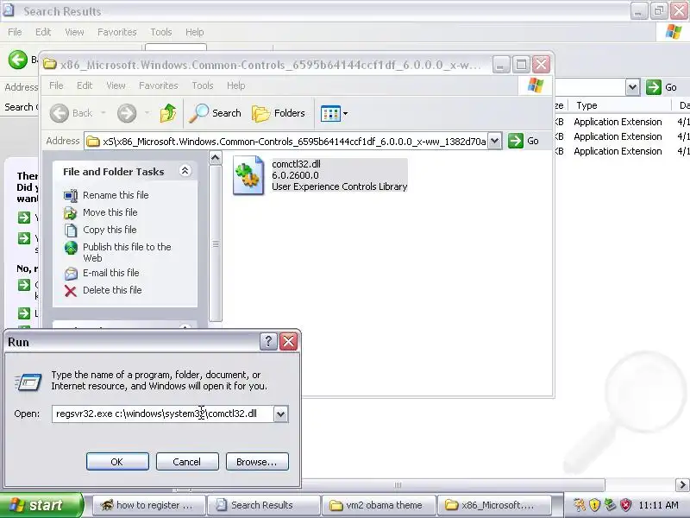Toggle the Folders pane
Image resolution: width=690 pixels, height=518 pixels.
(279, 113)
